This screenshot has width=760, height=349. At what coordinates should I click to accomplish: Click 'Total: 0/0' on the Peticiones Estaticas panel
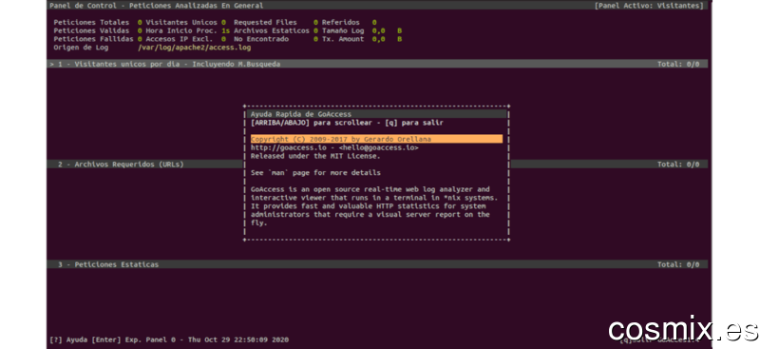tap(678, 264)
